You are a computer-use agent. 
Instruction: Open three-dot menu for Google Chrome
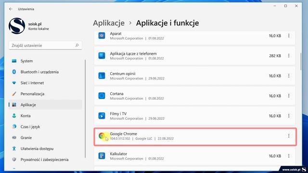click(289, 136)
